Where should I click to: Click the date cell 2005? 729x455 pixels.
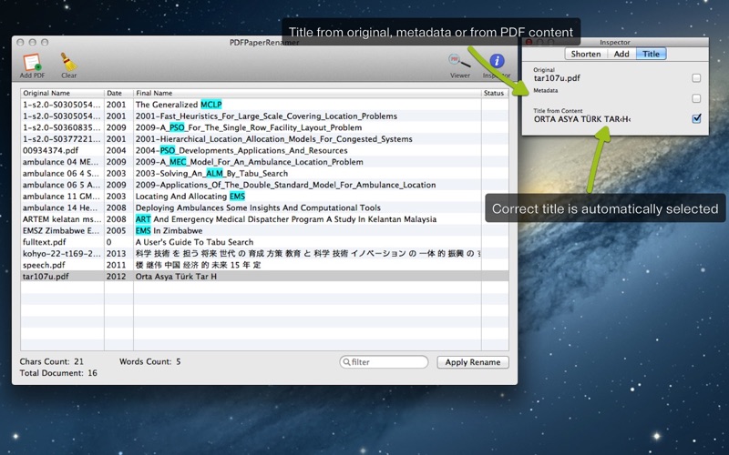click(x=117, y=231)
